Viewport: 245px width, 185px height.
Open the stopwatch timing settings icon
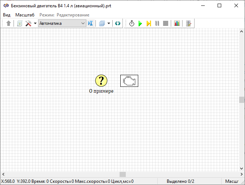coord(132,23)
